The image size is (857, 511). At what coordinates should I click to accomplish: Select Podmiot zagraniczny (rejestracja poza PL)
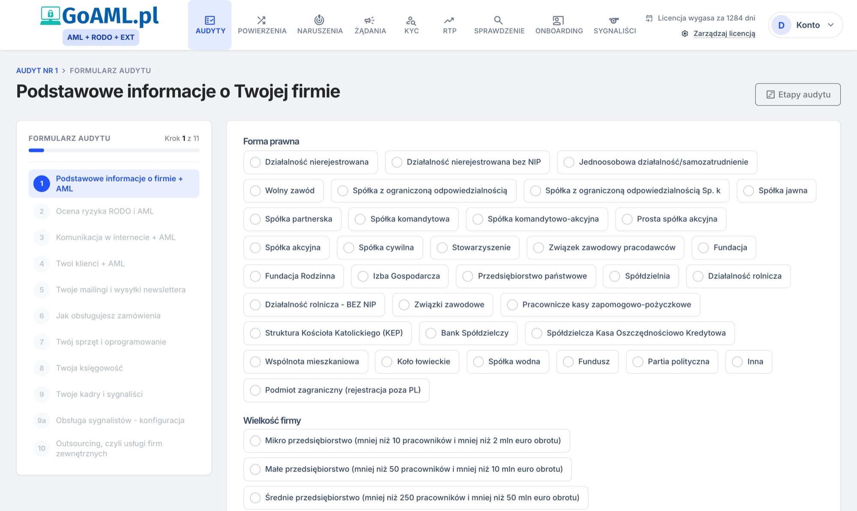(336, 390)
